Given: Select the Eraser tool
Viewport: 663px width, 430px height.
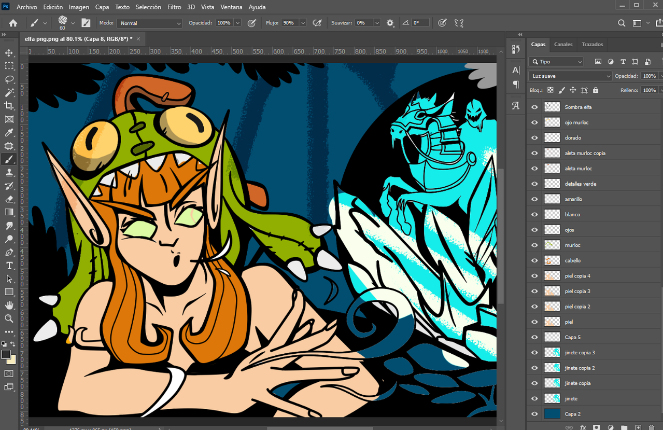Looking at the screenshot, I should click(x=9, y=199).
